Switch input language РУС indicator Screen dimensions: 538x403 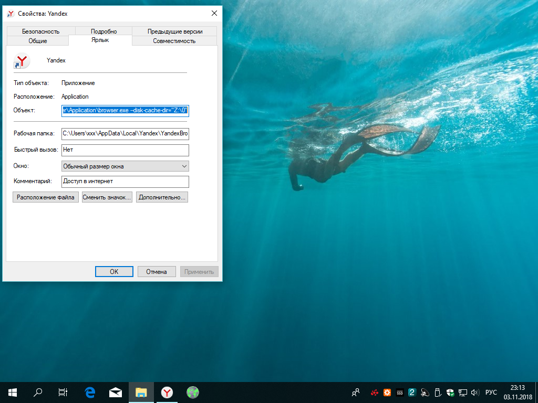point(491,393)
